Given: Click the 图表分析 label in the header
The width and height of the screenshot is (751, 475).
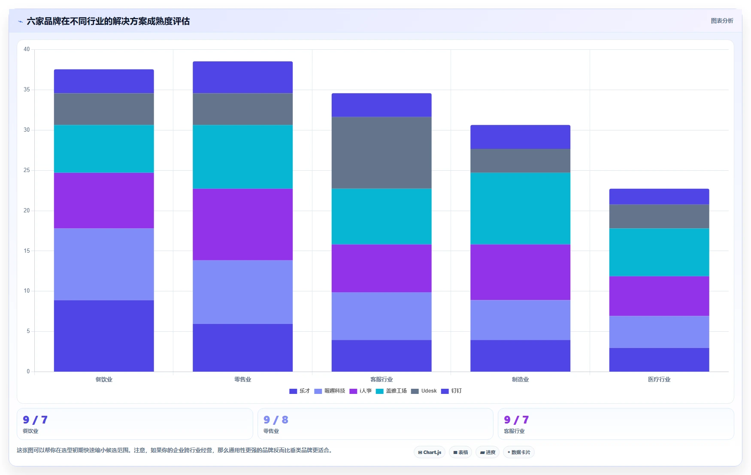Looking at the screenshot, I should [722, 21].
